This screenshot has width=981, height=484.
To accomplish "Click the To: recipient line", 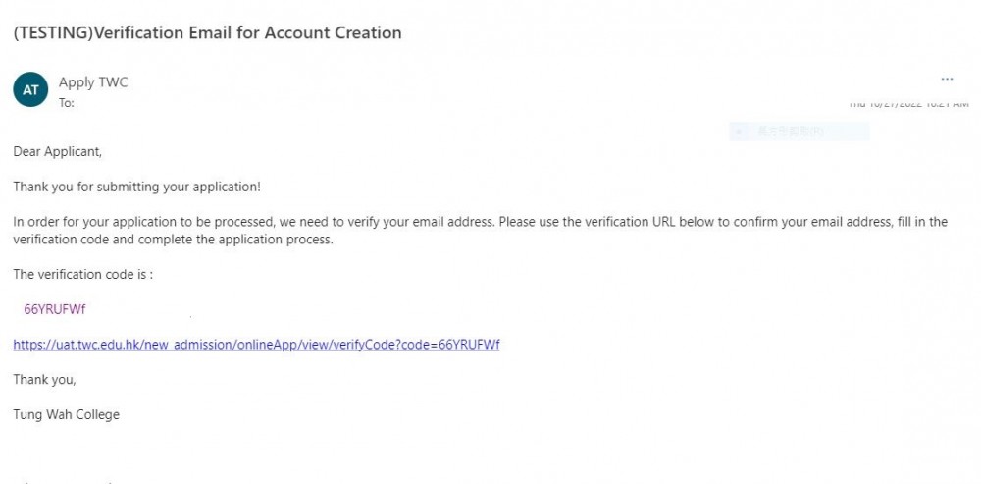I will click(67, 102).
